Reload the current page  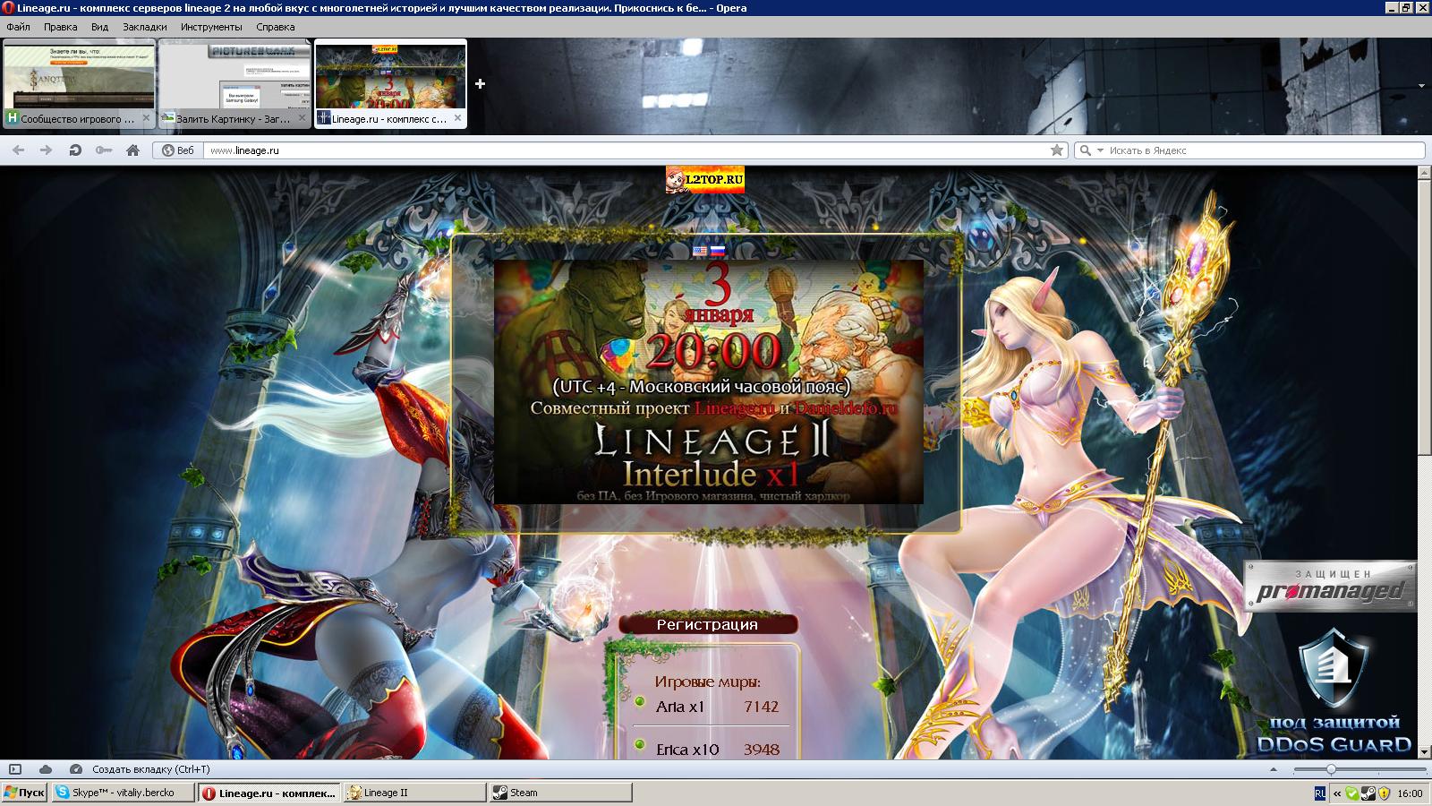[x=75, y=150]
